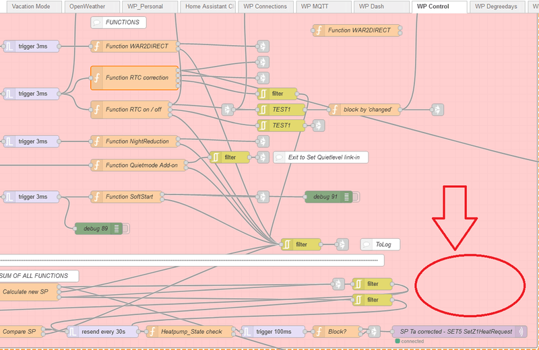Click the function icon on Block? node
This screenshot has height=350, width=539.
pos(319,332)
